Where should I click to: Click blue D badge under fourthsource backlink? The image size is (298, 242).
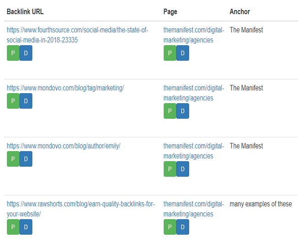[x=26, y=53]
